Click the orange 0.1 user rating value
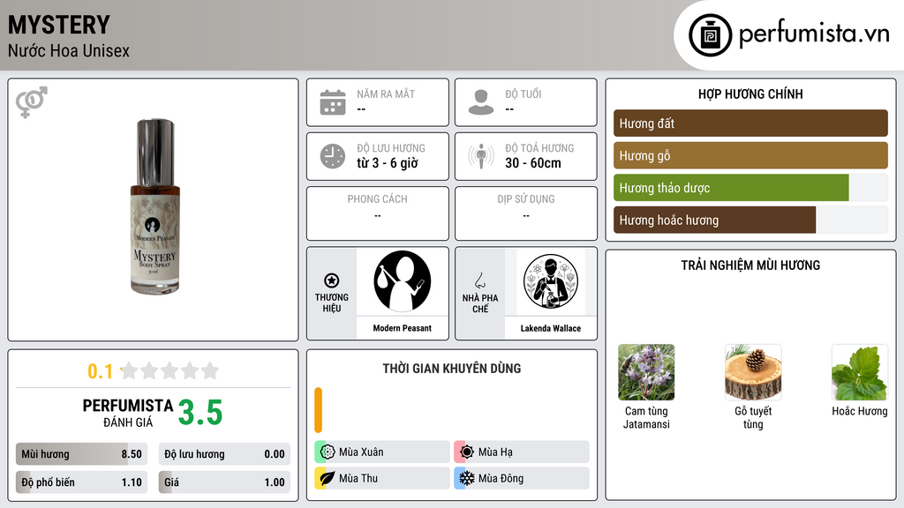This screenshot has width=904, height=508. (100, 371)
